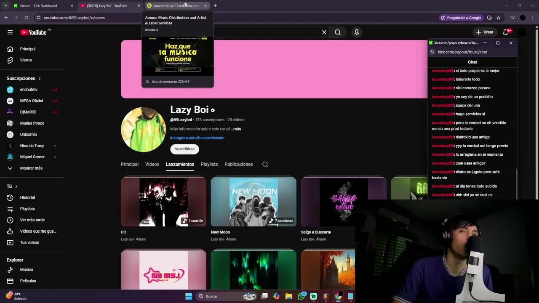Start voice search with the microphone icon
This screenshot has width=539, height=303.
[x=357, y=32]
